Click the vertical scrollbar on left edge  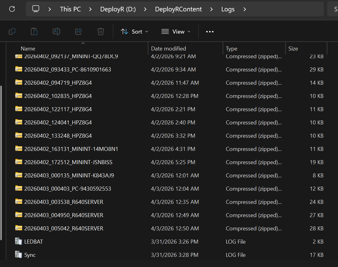[x=2, y=163]
